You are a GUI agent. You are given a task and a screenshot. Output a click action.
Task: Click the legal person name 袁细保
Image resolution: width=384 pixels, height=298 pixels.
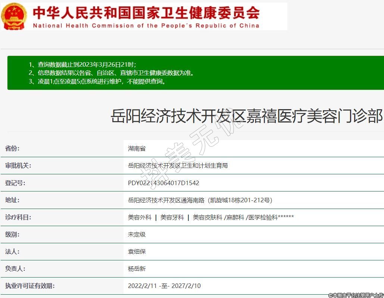click(137, 251)
